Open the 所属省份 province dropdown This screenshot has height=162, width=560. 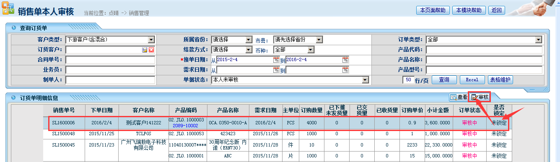(x=249, y=40)
